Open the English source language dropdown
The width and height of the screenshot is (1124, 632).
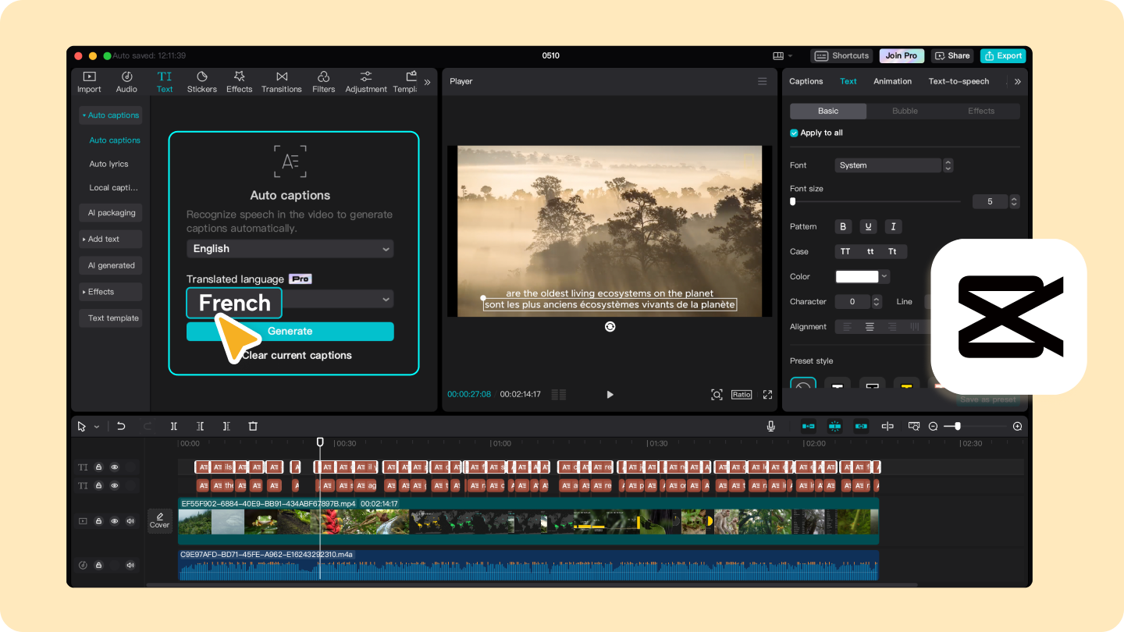[x=290, y=249]
